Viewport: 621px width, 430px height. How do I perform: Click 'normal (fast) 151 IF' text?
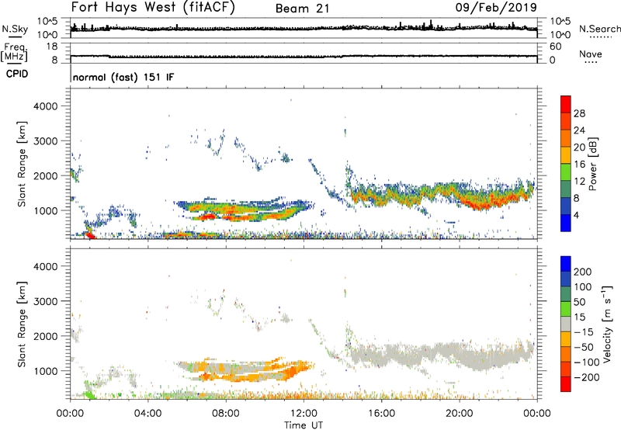tap(123, 77)
